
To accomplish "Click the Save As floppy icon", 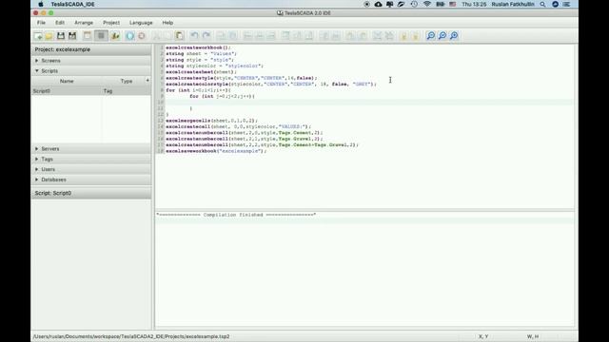I will [72, 36].
